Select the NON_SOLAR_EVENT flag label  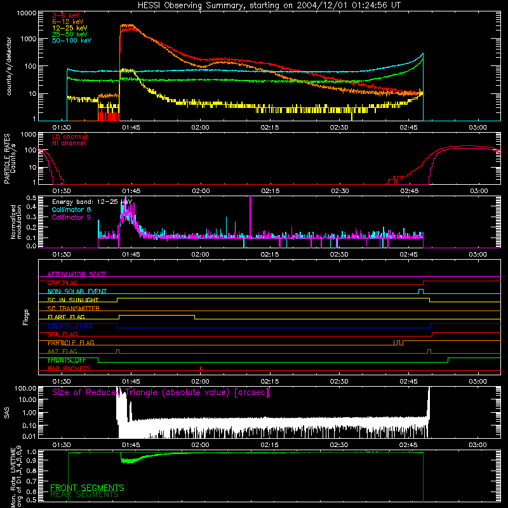click(x=77, y=291)
